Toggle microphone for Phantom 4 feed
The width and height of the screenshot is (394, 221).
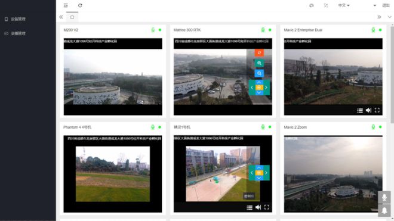click(153, 127)
